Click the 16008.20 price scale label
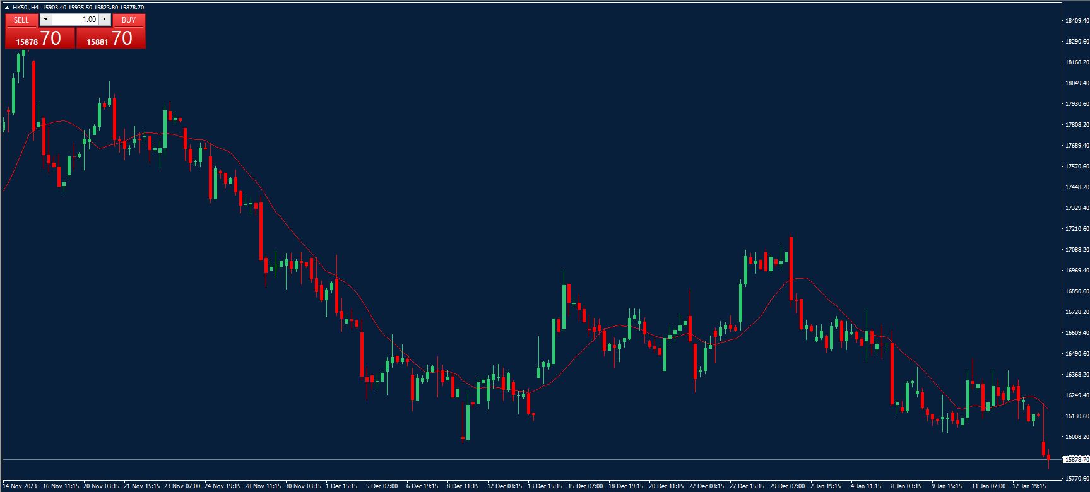Viewport: 1090px width, 492px height. [x=1077, y=437]
